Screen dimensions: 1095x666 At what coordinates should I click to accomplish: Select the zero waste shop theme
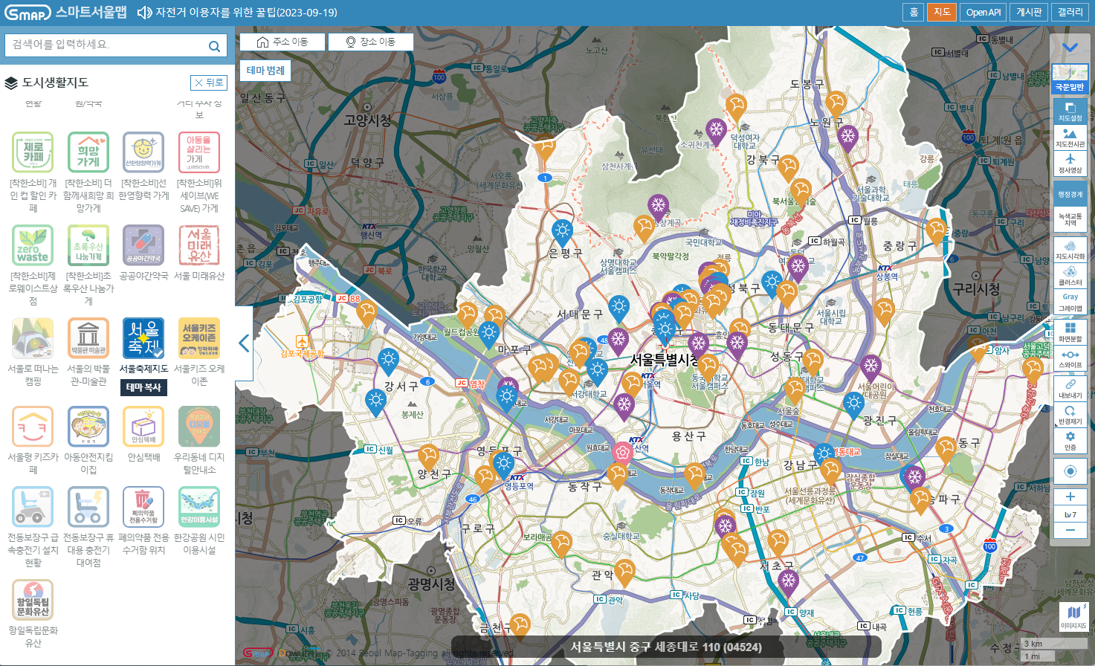(x=33, y=245)
